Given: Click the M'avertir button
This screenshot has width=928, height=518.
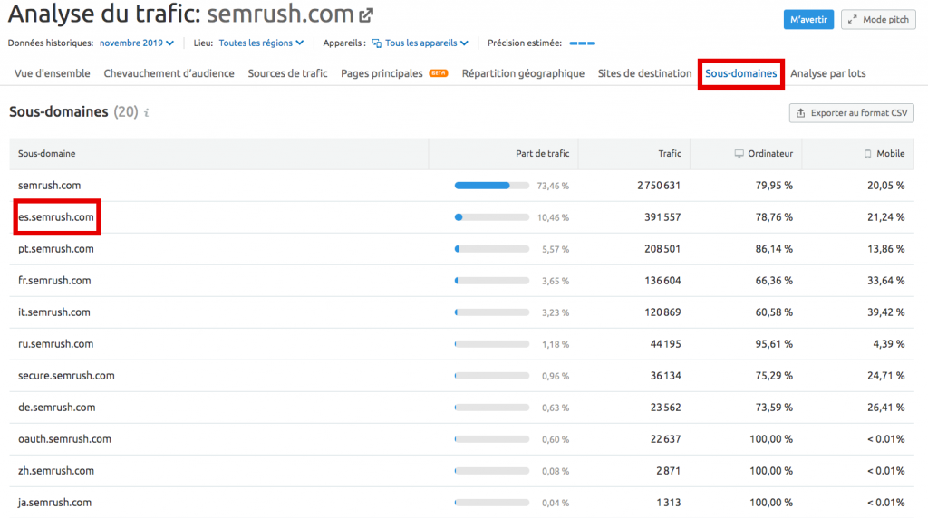Looking at the screenshot, I should pos(809,20).
